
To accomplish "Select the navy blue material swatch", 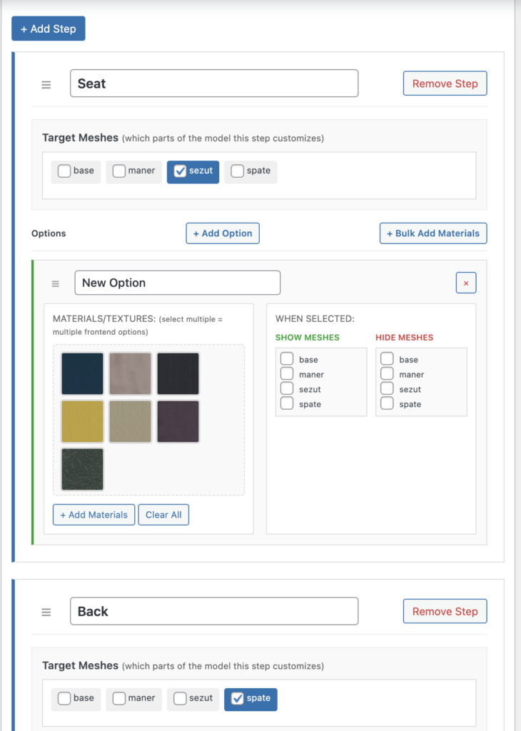I will 82,373.
